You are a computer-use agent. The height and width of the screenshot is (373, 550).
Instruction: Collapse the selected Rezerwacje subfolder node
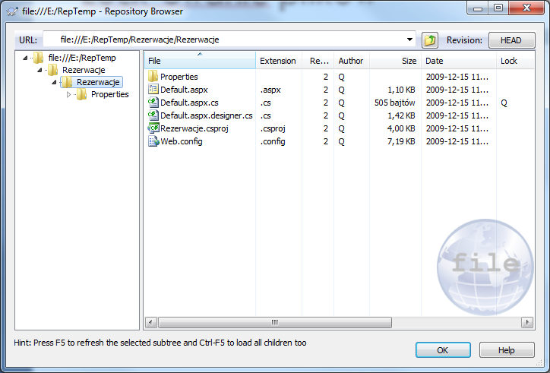(x=54, y=82)
